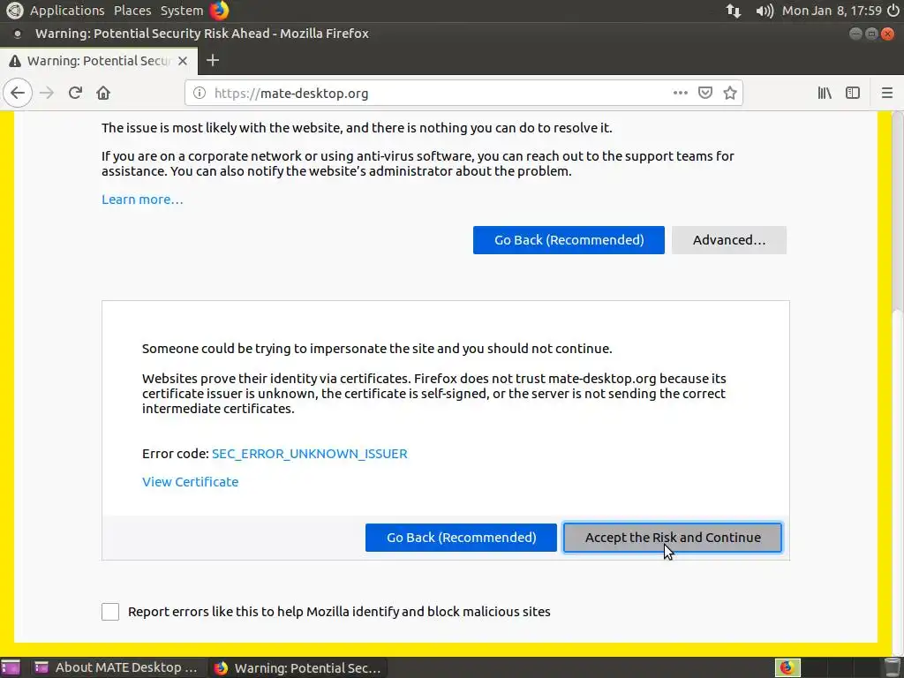
Task: Enable Report errors to Mozilla checkbox
Action: [110, 612]
